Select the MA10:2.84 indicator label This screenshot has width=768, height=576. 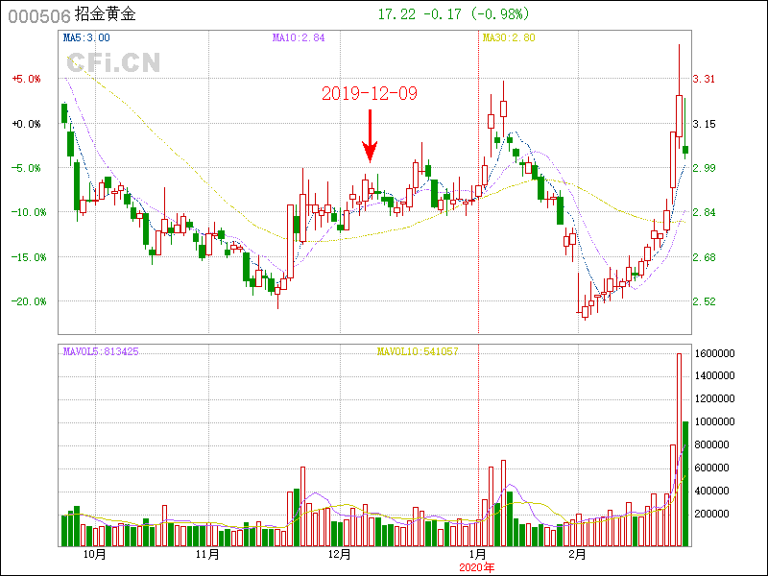pos(299,38)
